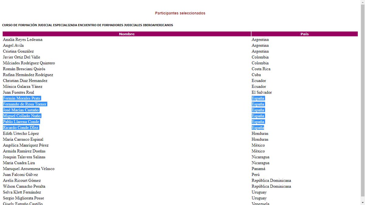Select the name Román Bresciani Quirós
365x205 pixels.
coord(24,69)
